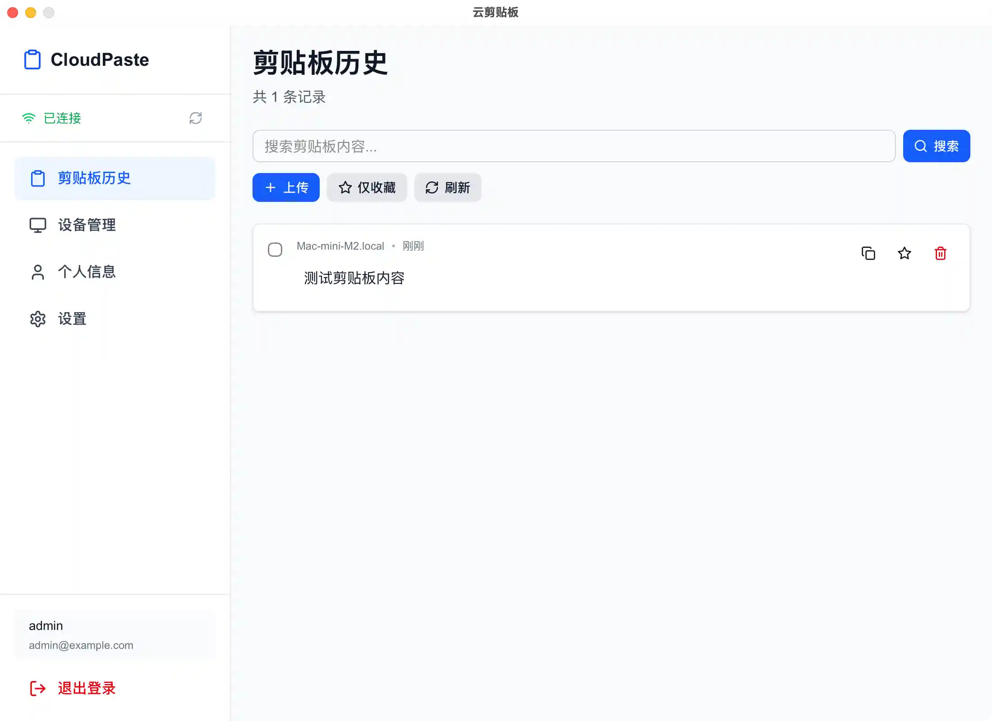Select the checkbox on the clipboard entry
992x721 pixels.
[275, 249]
